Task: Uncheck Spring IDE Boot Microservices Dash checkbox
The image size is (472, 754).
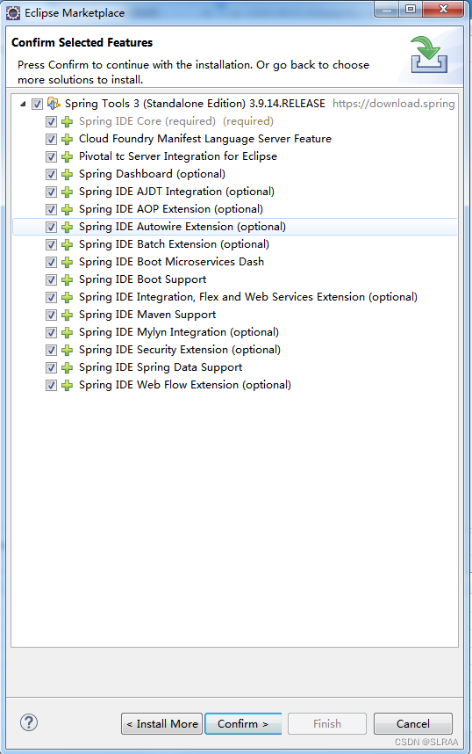Action: 52,262
